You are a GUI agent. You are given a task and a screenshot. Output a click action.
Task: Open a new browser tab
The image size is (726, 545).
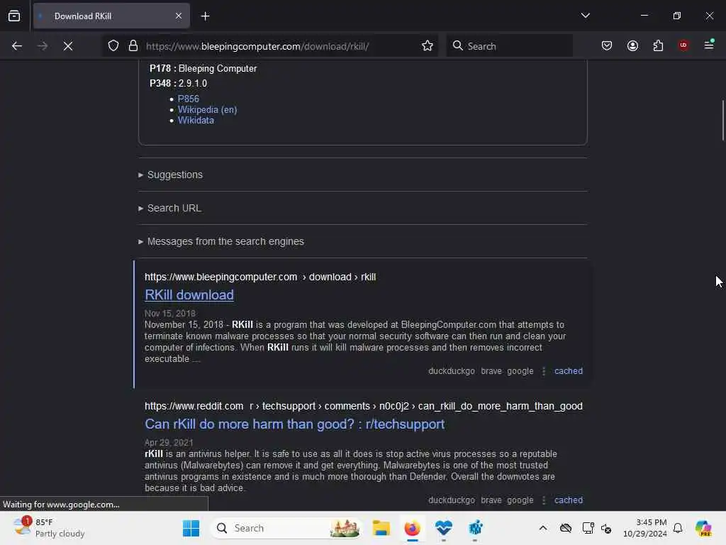[205, 16]
